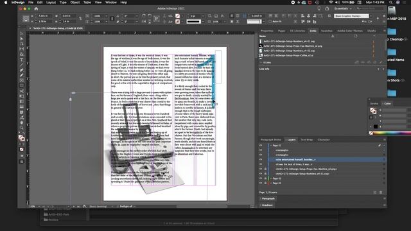Click the Link Info section header
411x231 pixels.
(x=265, y=69)
